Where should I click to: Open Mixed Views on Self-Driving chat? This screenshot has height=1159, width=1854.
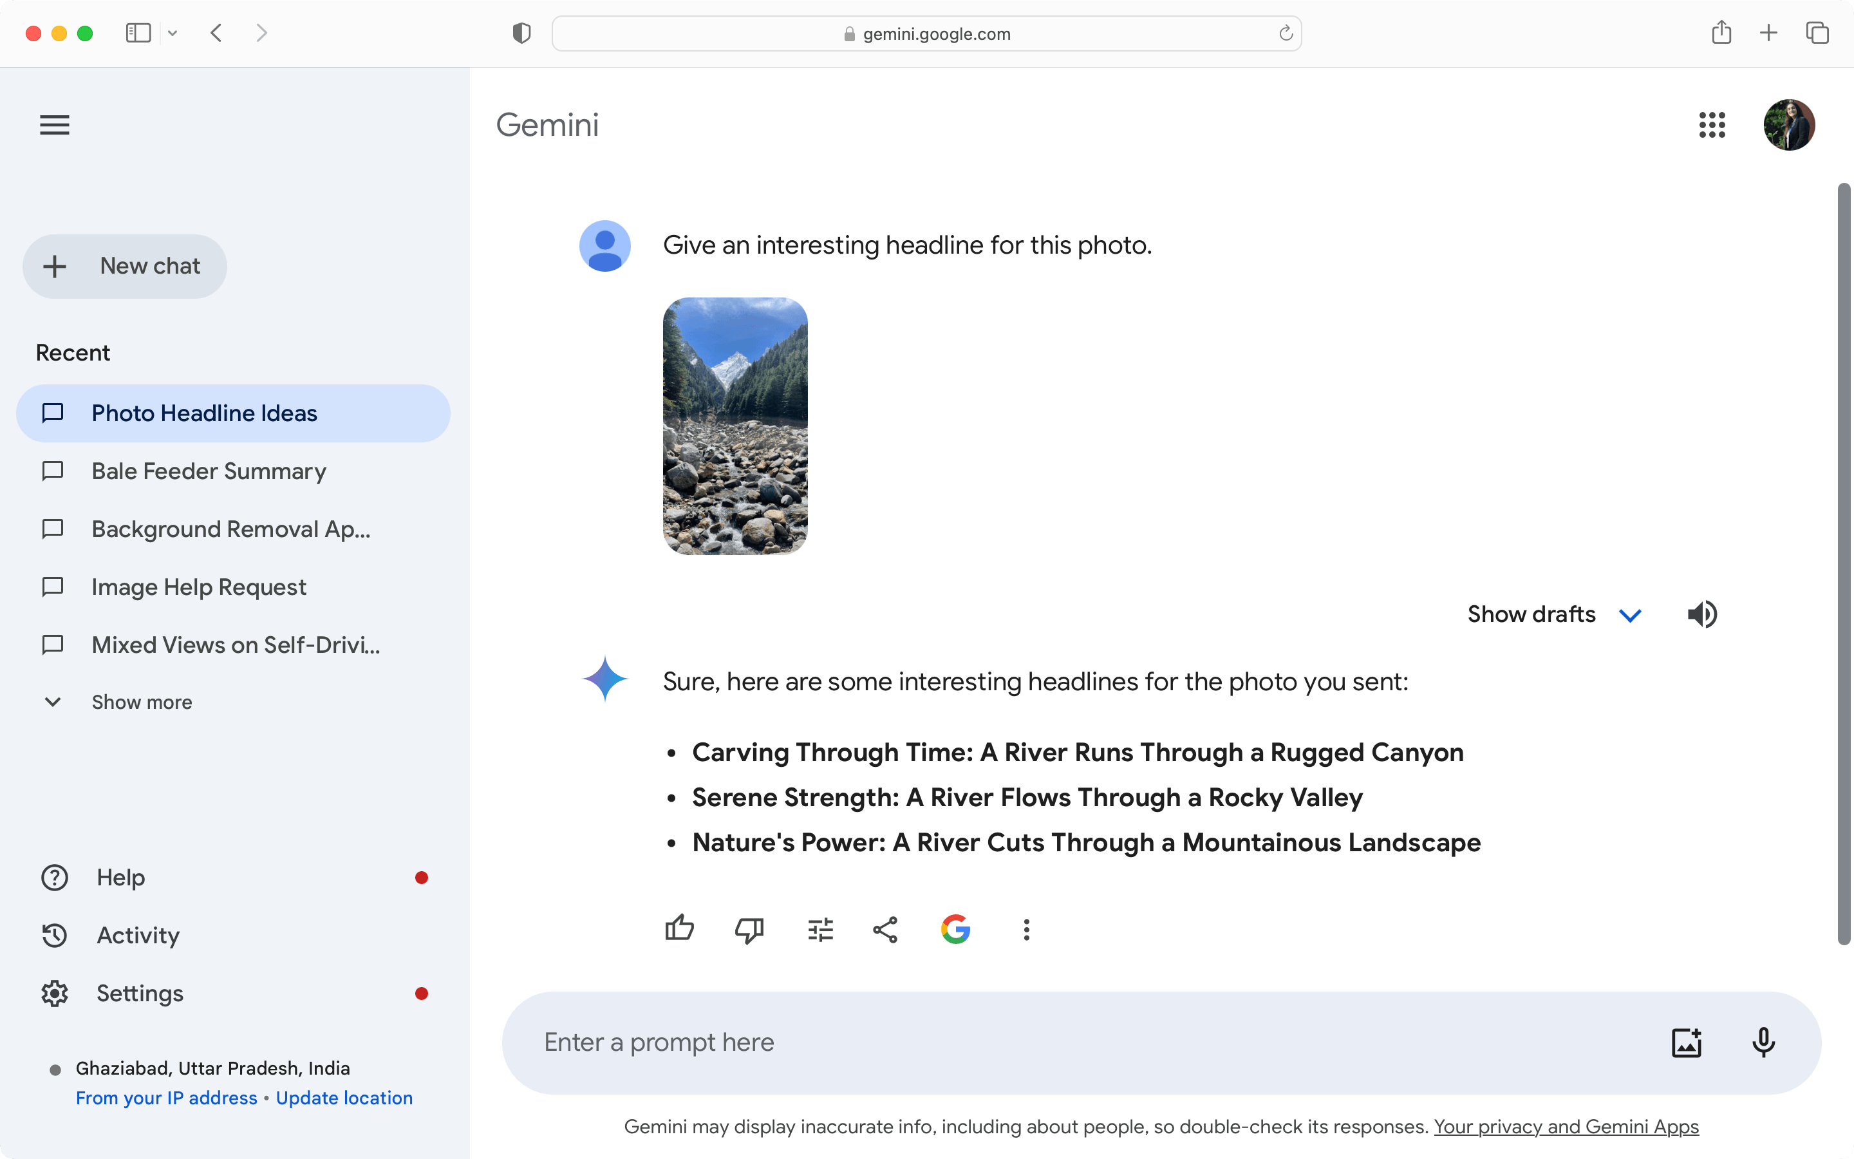233,645
